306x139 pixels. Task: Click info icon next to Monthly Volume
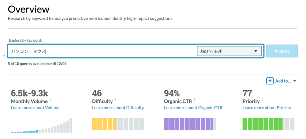50,99
